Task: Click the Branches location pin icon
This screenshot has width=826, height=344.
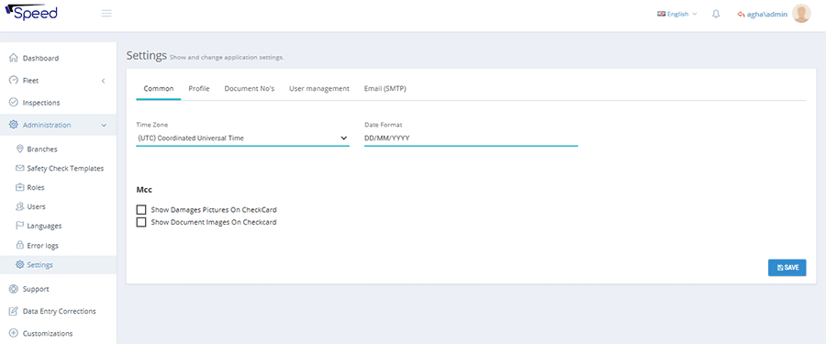Action: (20, 150)
